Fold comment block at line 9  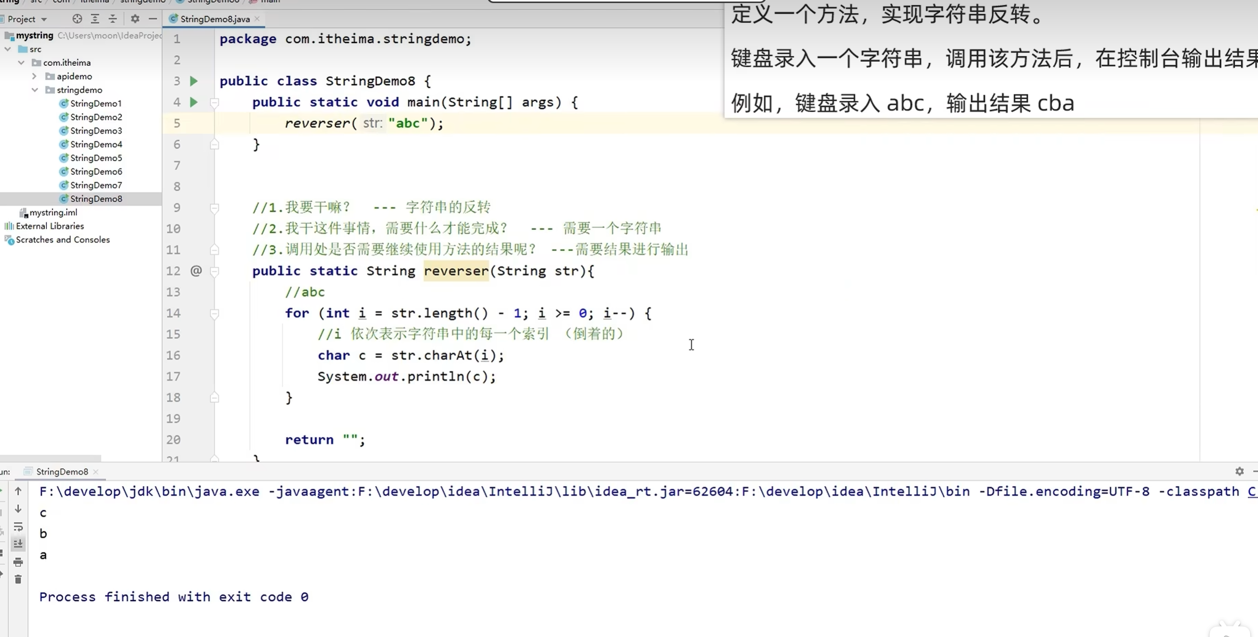coord(215,208)
